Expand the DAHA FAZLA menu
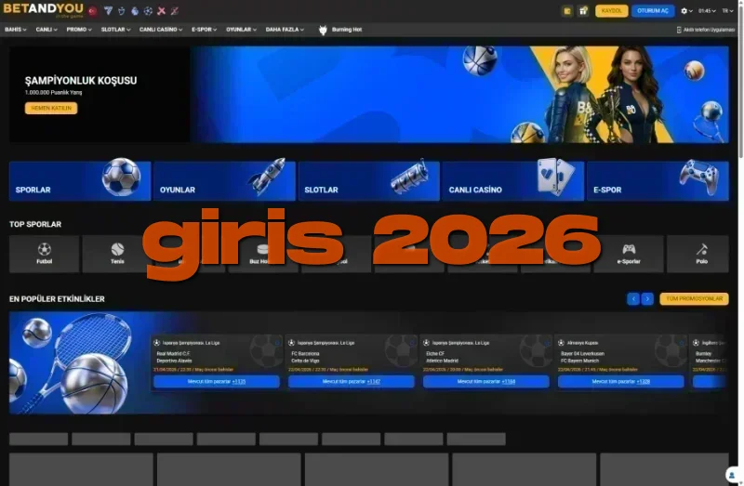Screen dimensions: 744x486 [285, 30]
